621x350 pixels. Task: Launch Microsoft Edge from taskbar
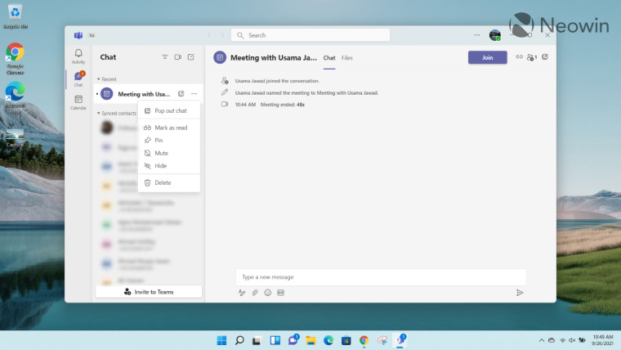click(328, 340)
